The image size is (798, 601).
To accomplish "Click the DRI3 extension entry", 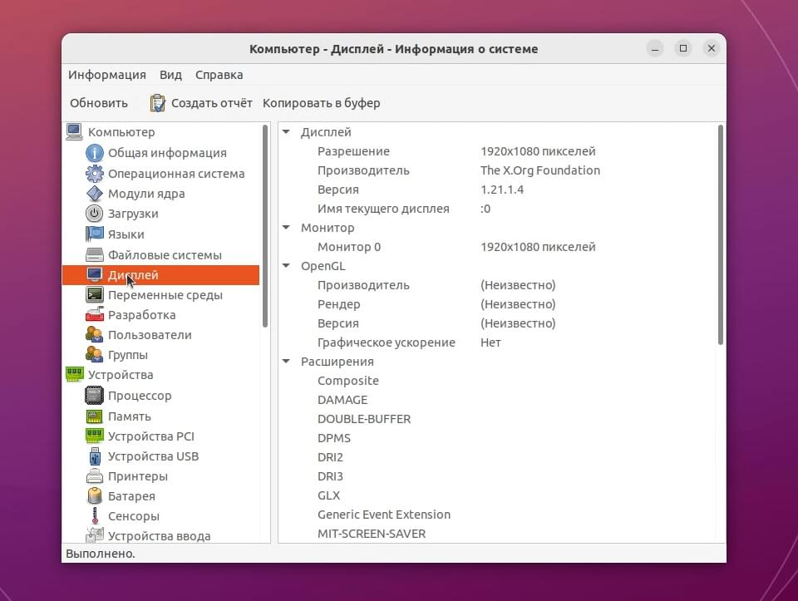I will 330,476.
